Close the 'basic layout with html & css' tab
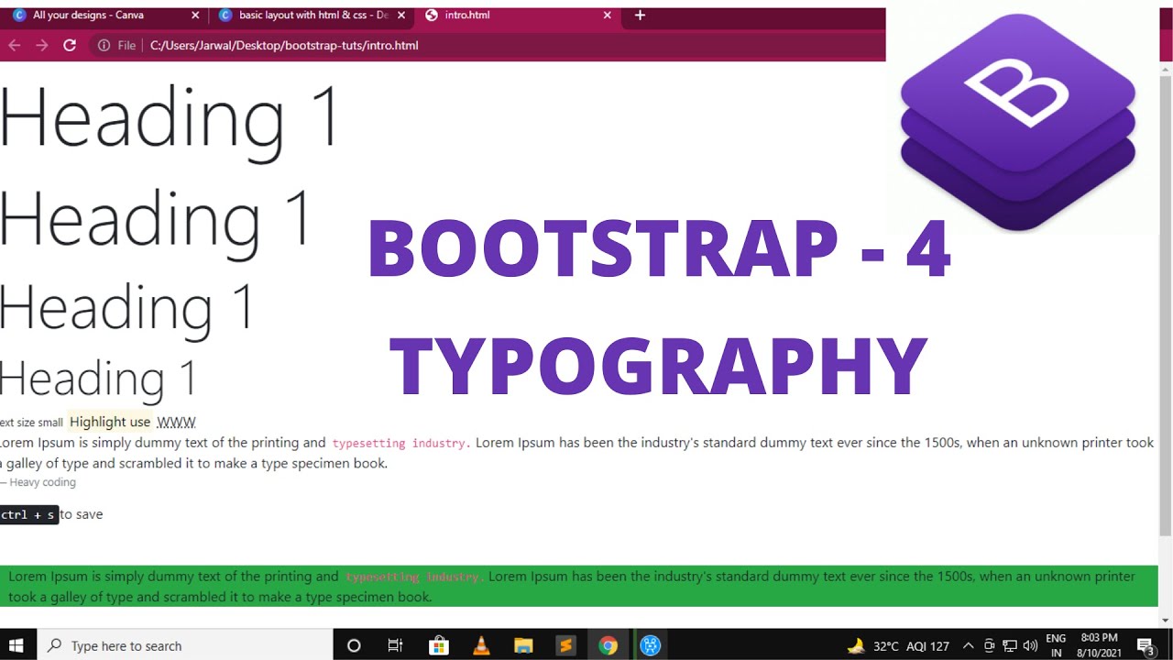 (x=401, y=16)
